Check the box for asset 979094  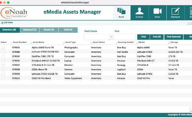click(x=3, y=56)
